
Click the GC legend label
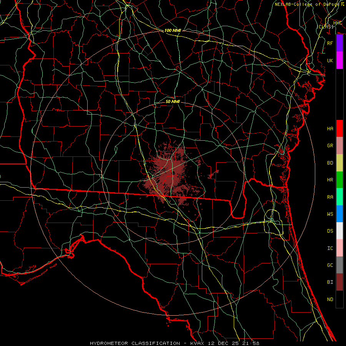coord(330,265)
